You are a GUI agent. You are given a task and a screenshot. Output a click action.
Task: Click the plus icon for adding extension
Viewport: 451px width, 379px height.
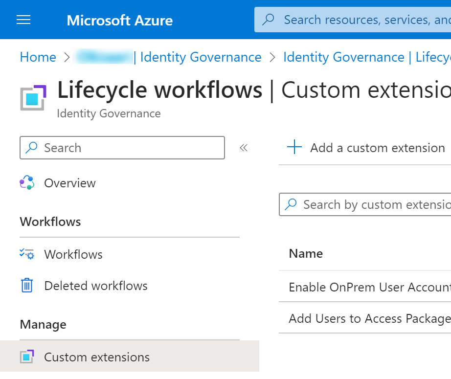point(294,147)
